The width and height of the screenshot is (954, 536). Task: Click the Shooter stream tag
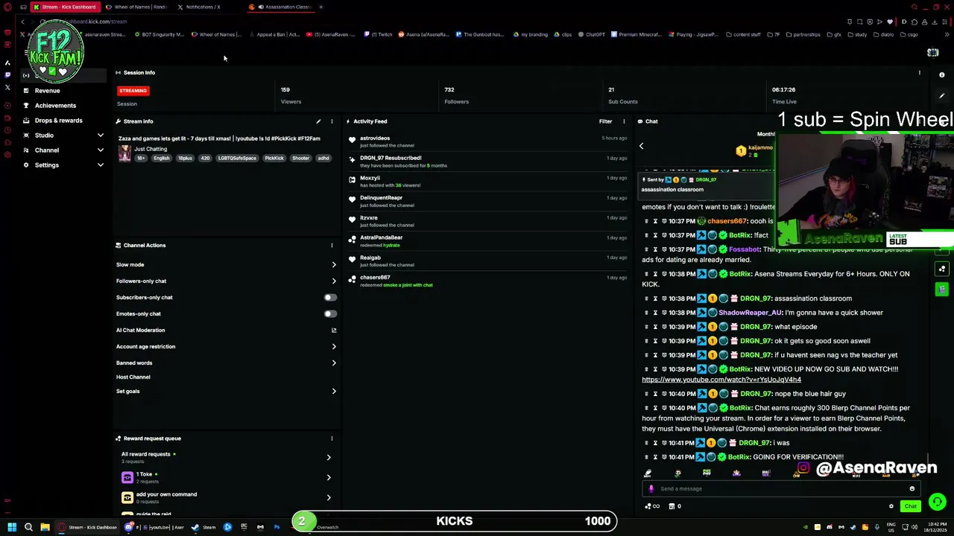(x=300, y=159)
